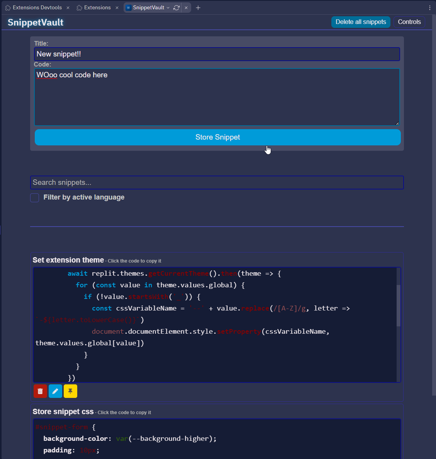Click the Extensions Devtools tab icon
Image resolution: width=436 pixels, height=459 pixels.
pos(8,7)
